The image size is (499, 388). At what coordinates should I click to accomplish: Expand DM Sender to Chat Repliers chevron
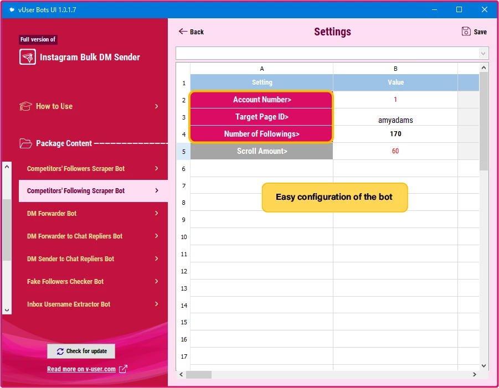[x=157, y=258]
